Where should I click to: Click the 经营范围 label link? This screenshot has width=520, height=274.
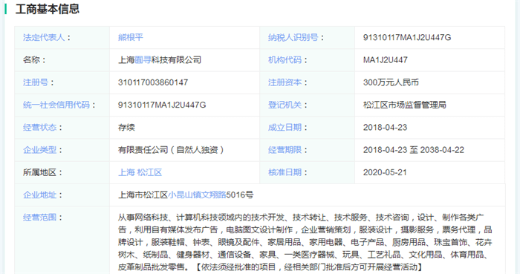(x=40, y=218)
